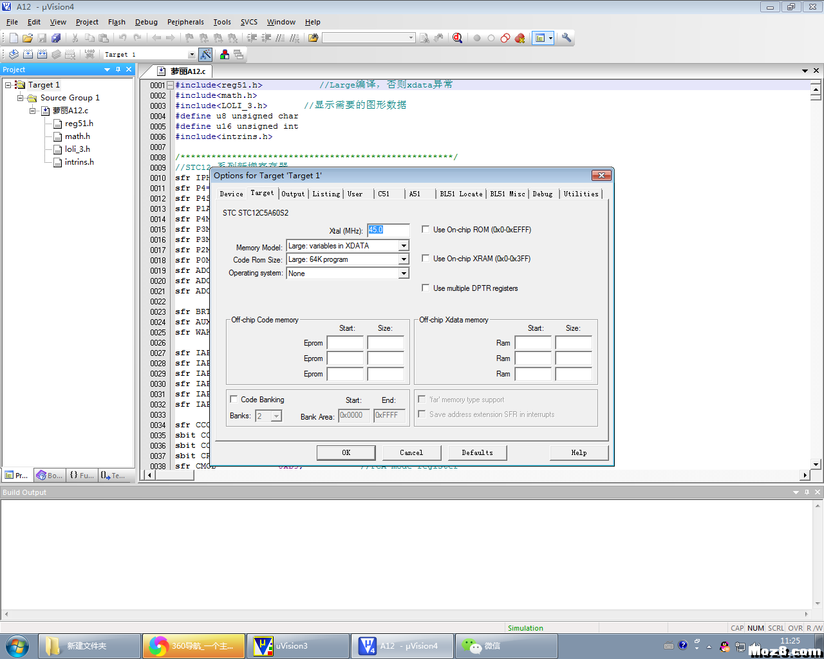Click the Build Output vertical scrollbar
This screenshot has width=824, height=659.
818,554
